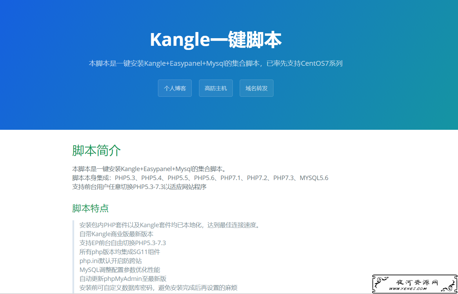This screenshot has width=458, height=294.
Task: Click the 脚本简介 heading
Action: point(97,150)
